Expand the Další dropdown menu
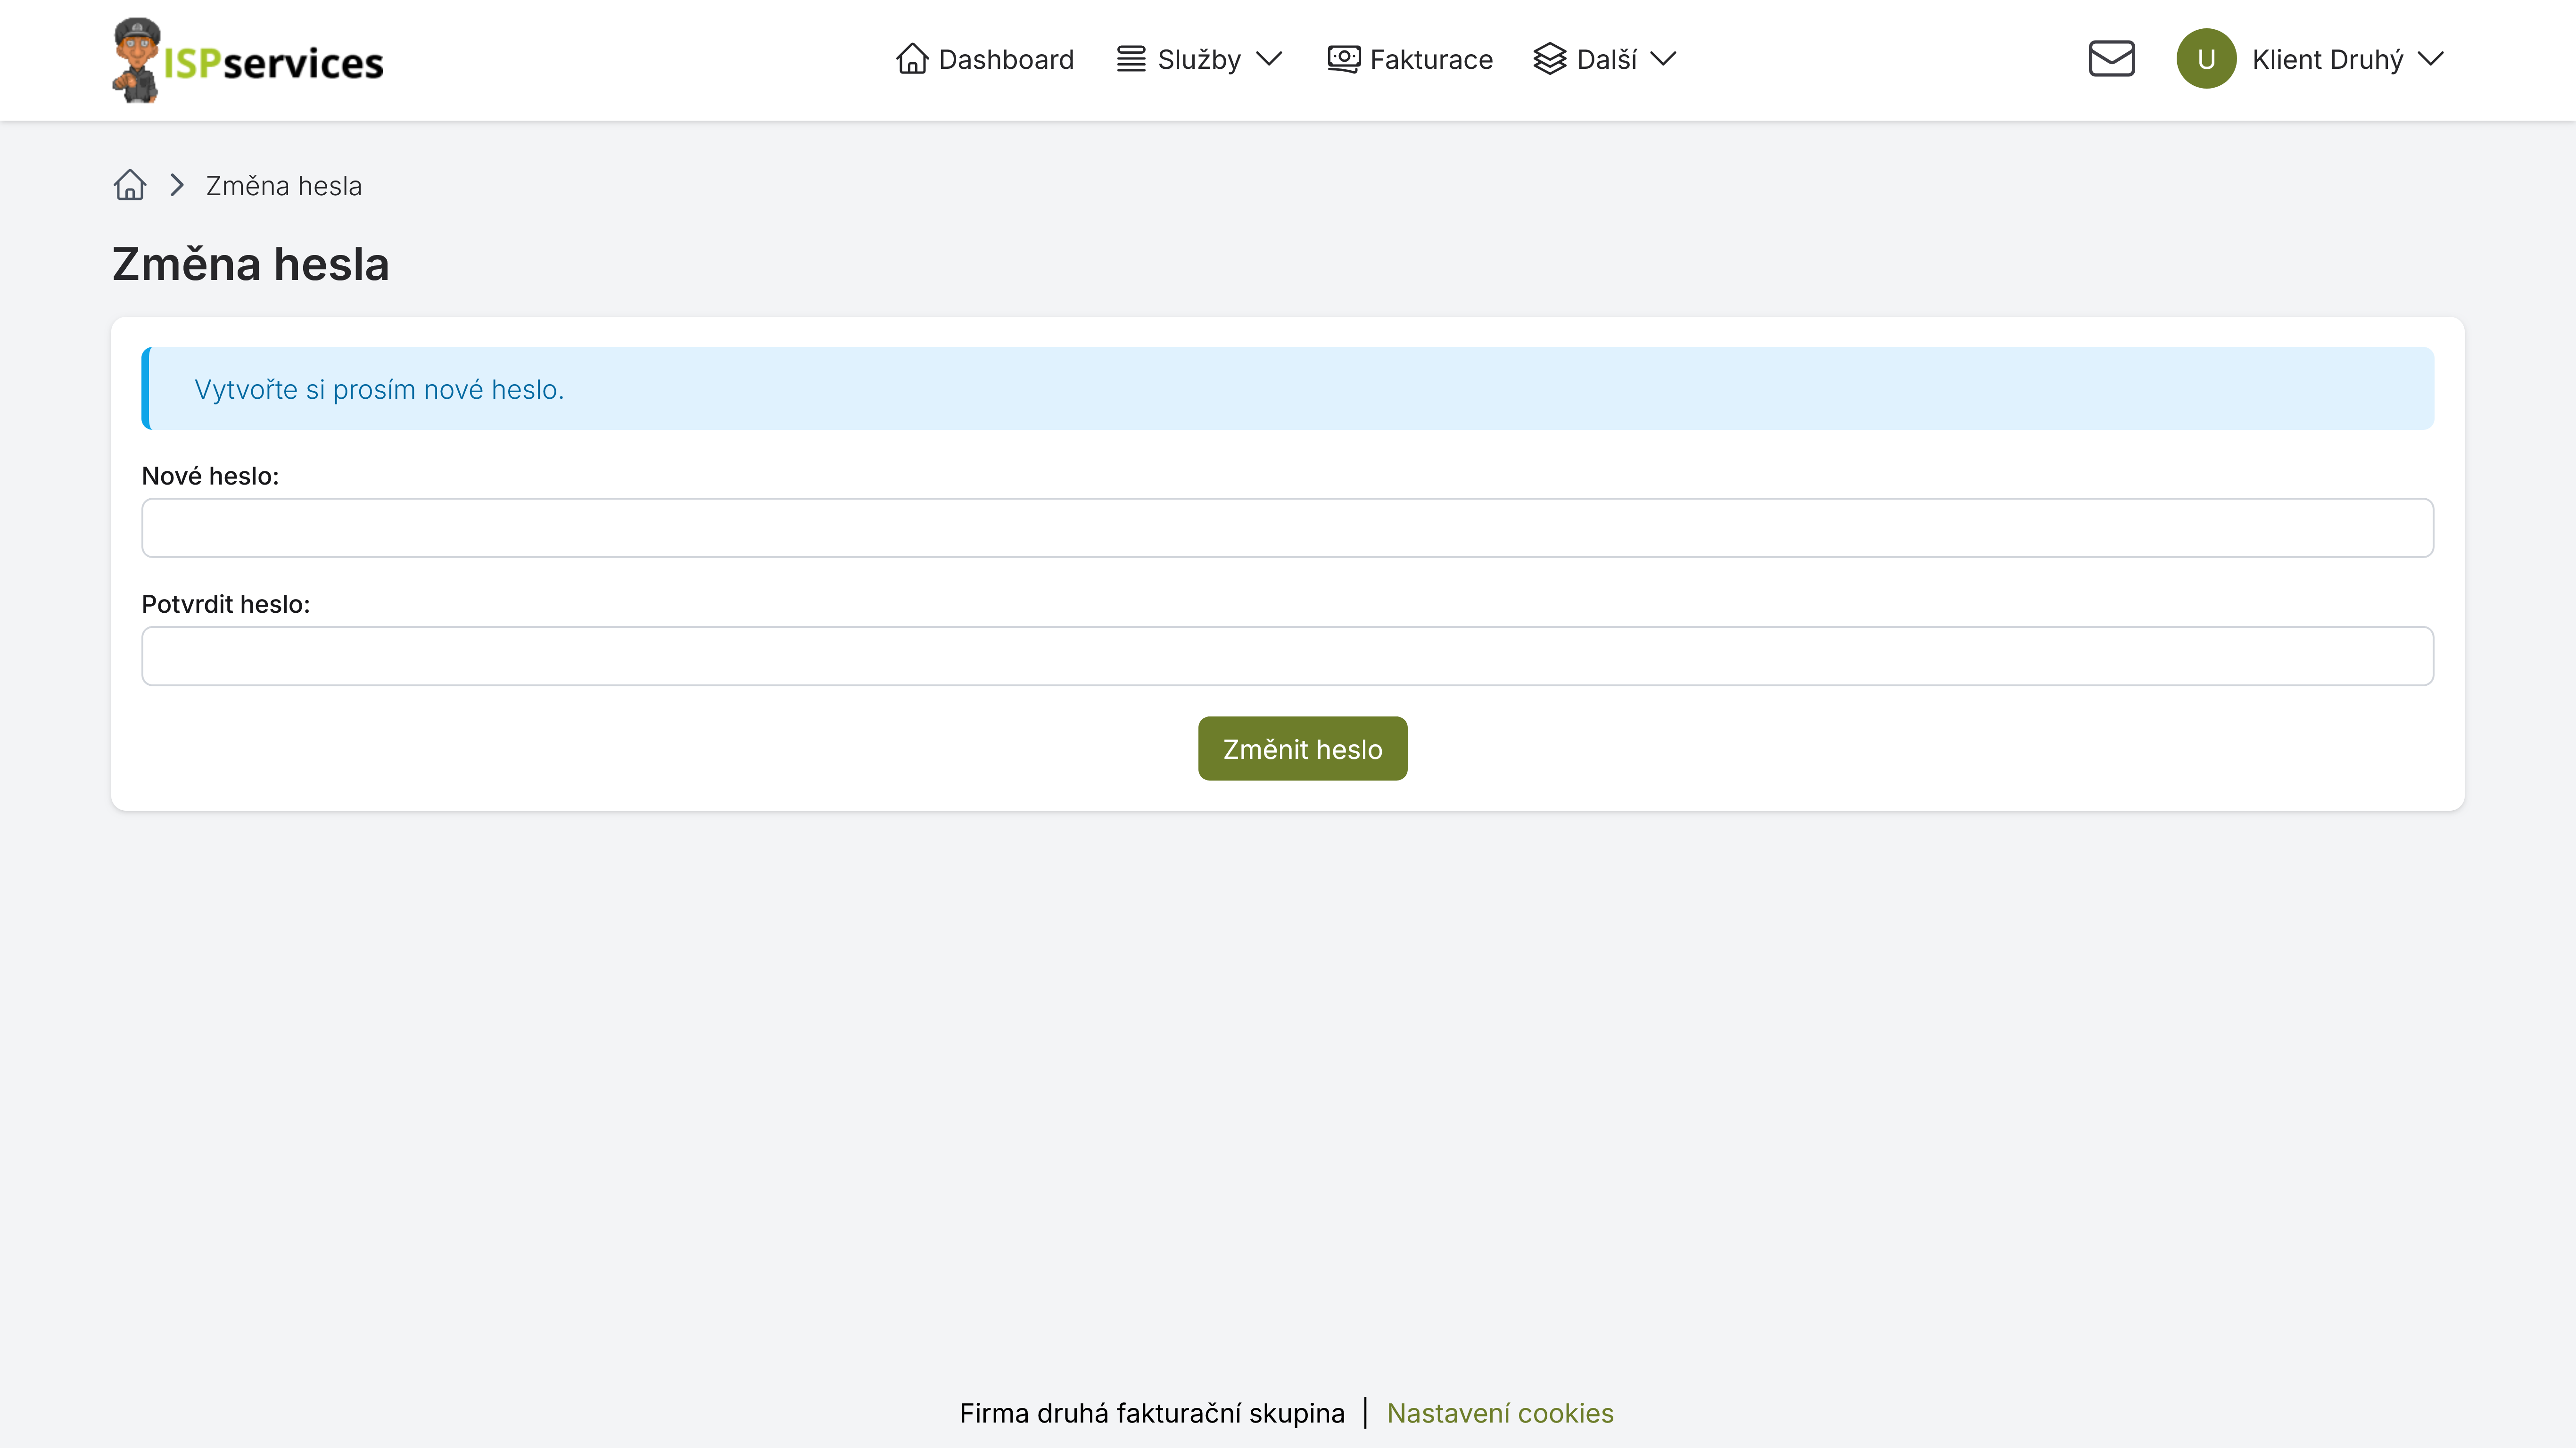The height and width of the screenshot is (1448, 2576). pos(1605,60)
